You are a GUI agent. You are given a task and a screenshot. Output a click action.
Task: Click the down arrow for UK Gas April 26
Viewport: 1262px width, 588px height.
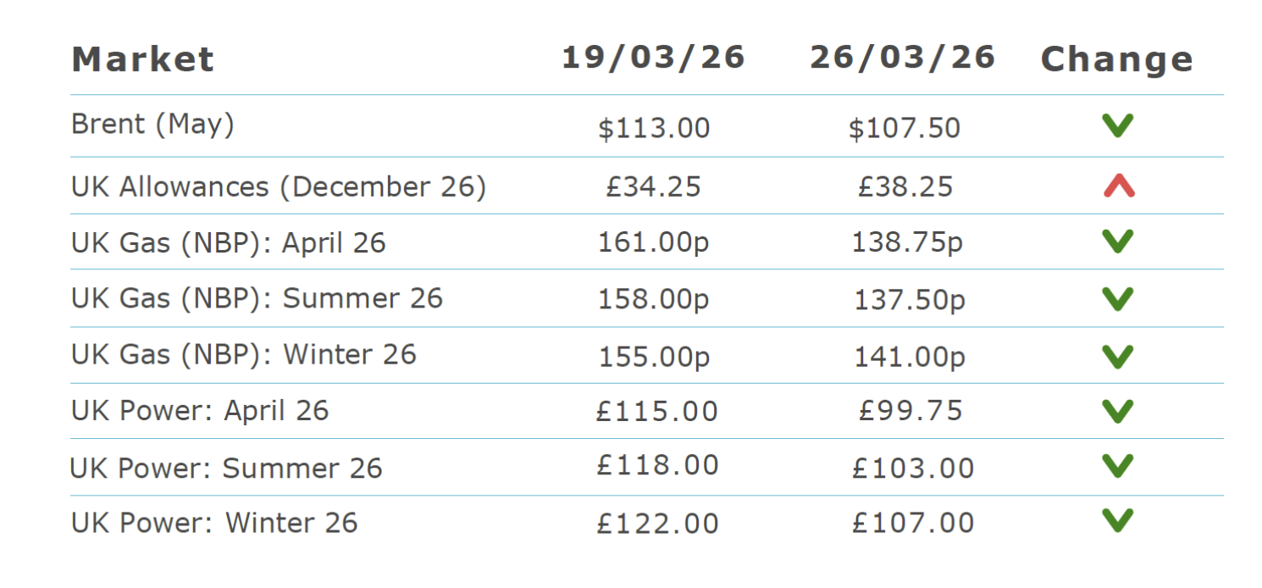click(1117, 241)
